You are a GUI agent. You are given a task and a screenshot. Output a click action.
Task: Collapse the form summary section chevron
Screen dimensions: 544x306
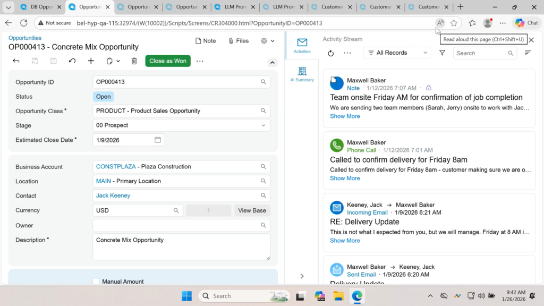click(273, 62)
